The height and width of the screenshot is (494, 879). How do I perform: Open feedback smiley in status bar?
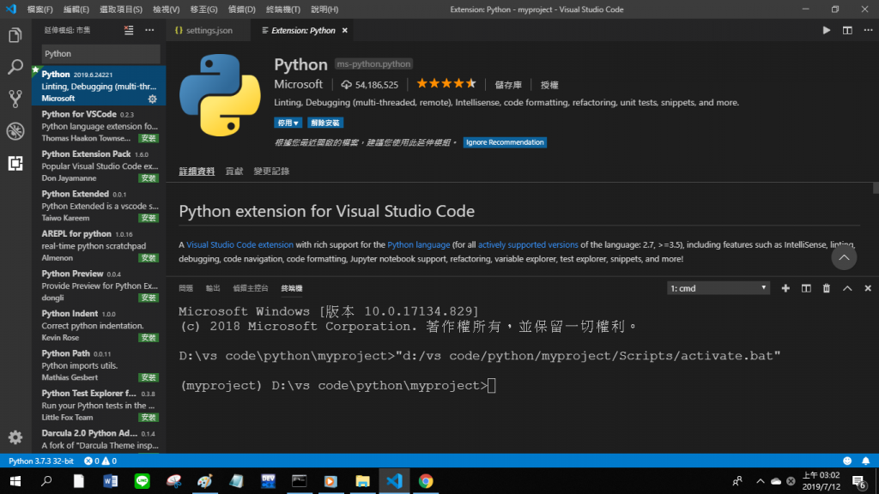847,461
